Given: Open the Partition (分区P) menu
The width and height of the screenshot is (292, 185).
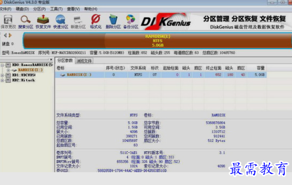Looking at the screenshot, I should point(39,9).
